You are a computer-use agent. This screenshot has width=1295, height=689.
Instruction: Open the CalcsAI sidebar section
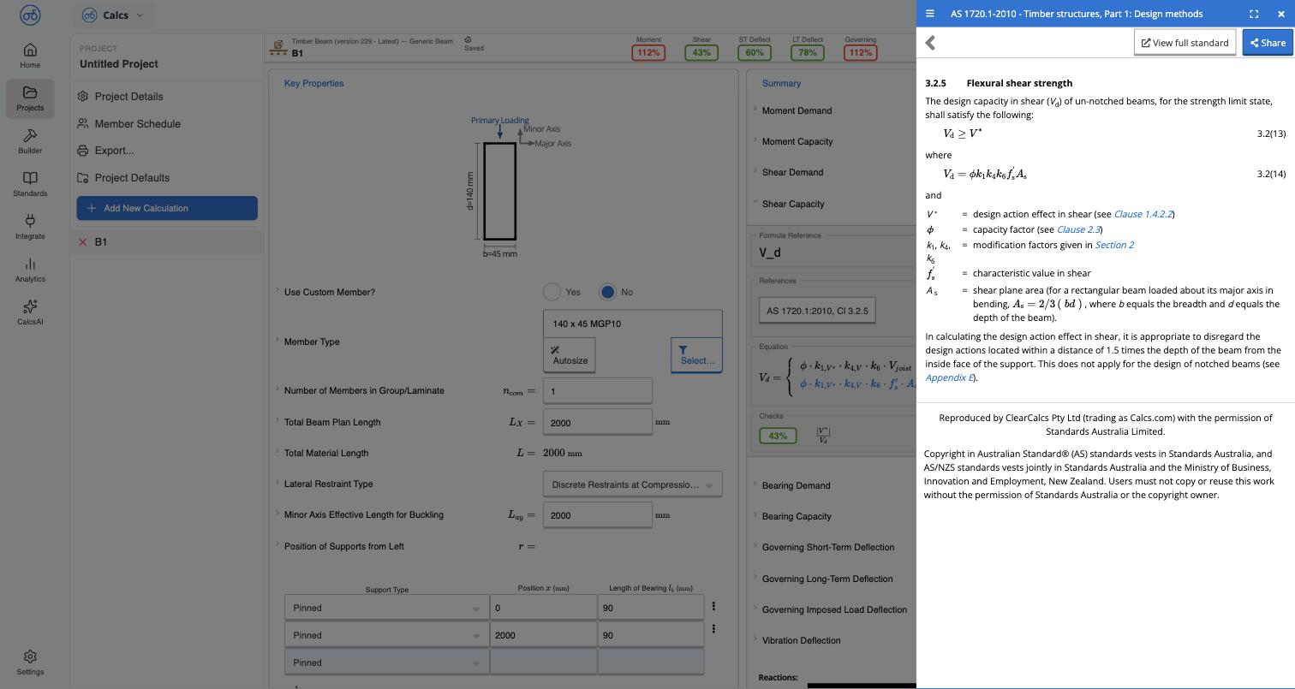[x=30, y=312]
